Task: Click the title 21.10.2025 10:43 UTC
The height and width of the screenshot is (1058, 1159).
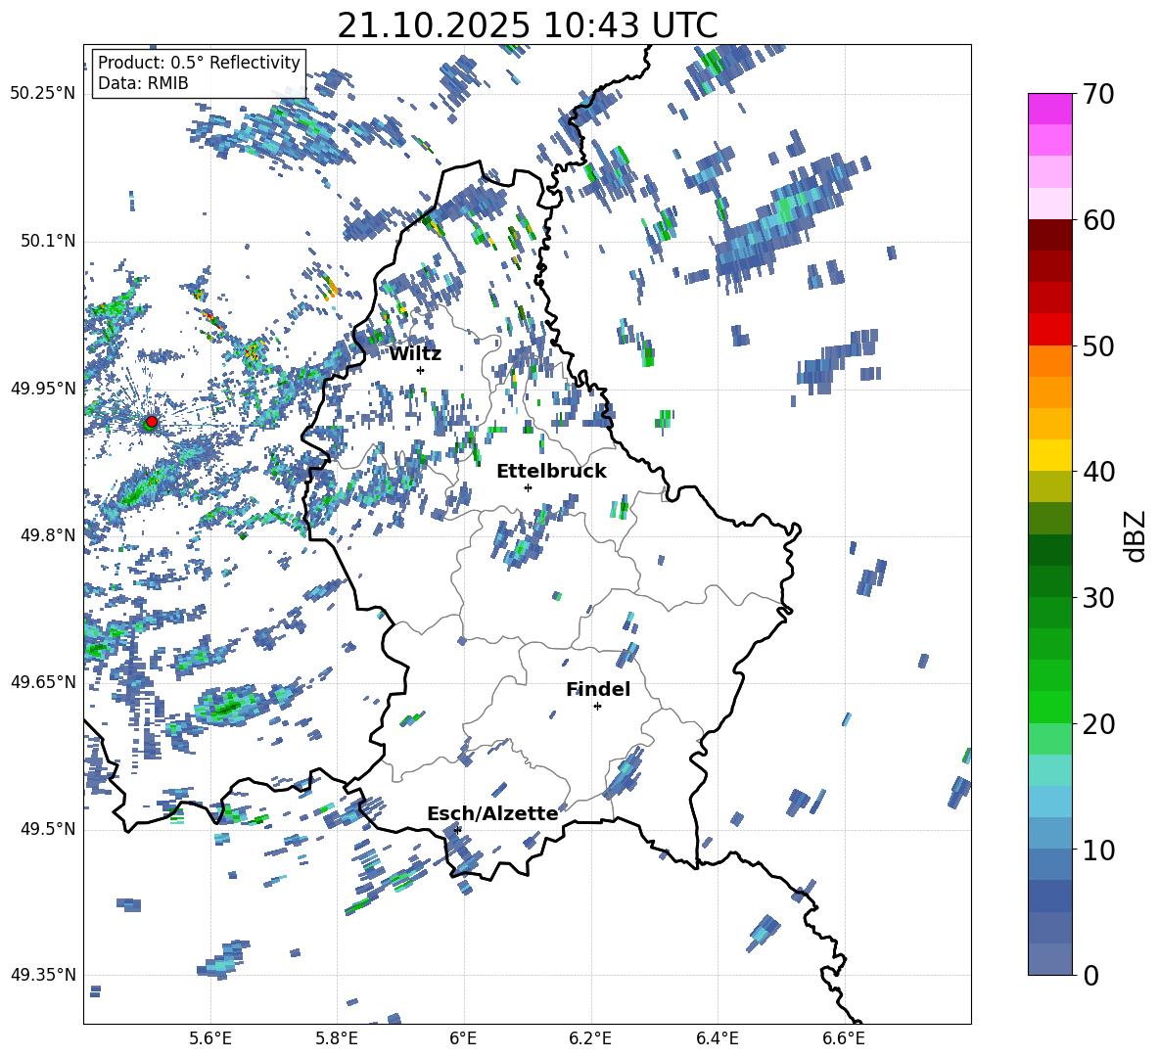Action: (x=528, y=25)
